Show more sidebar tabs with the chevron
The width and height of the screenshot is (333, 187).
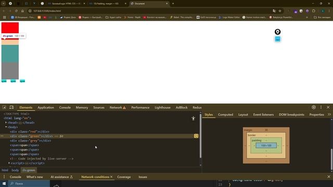tap(329, 114)
